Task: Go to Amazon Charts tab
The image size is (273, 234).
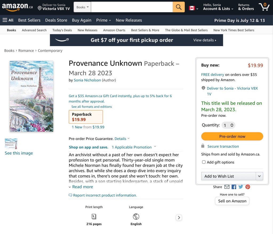Action: 114,30
